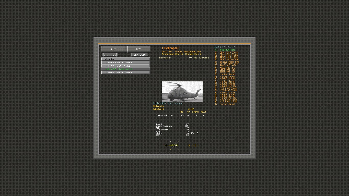The width and height of the screenshot is (349, 196).
Task: Select 50 cal HMG Sec unit
Action: click(x=226, y=64)
